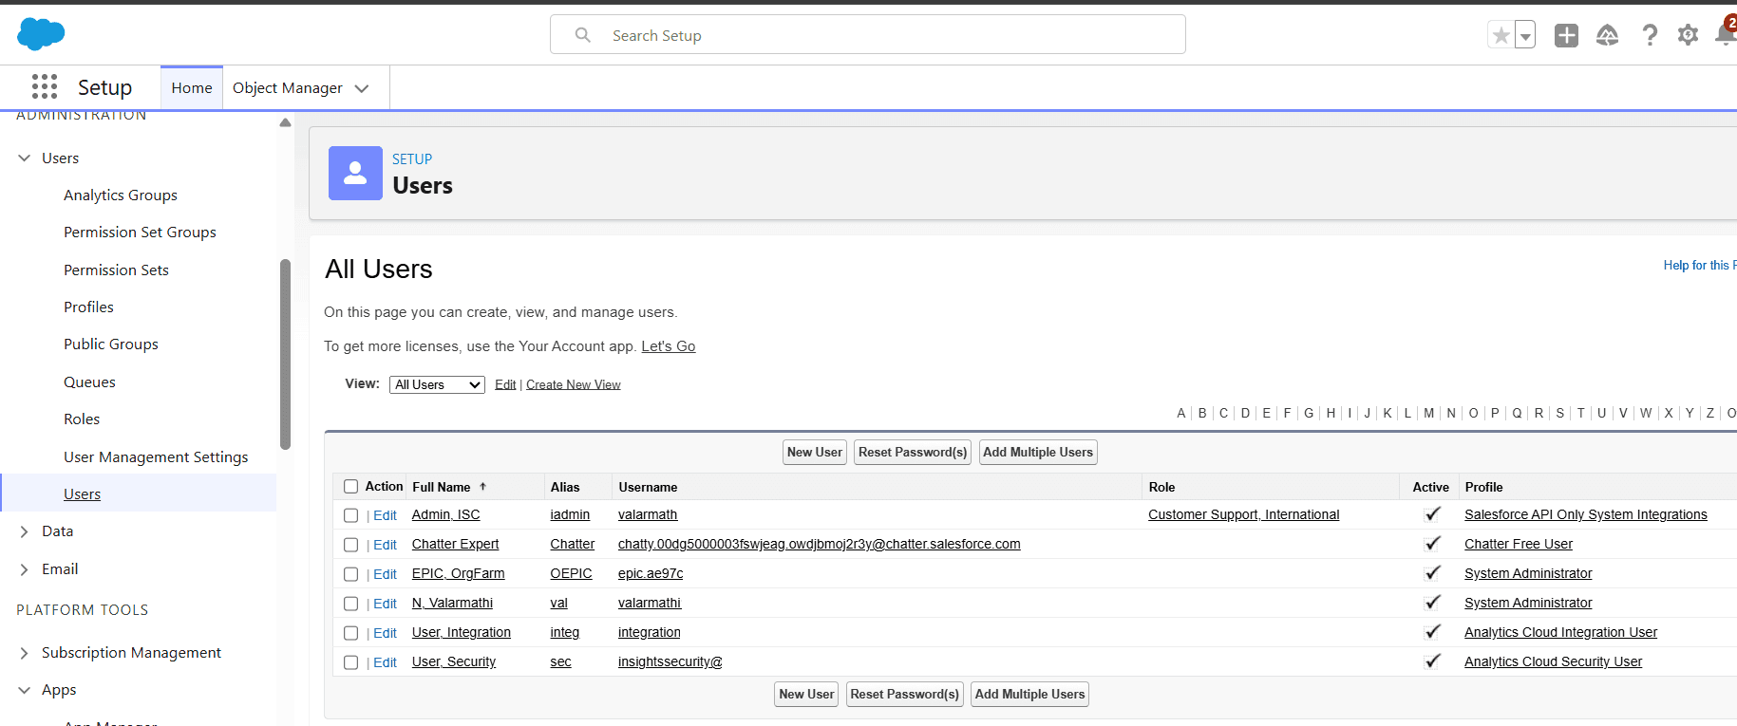Click the Create New View link
Image resolution: width=1737 pixels, height=726 pixels.
[x=574, y=384]
